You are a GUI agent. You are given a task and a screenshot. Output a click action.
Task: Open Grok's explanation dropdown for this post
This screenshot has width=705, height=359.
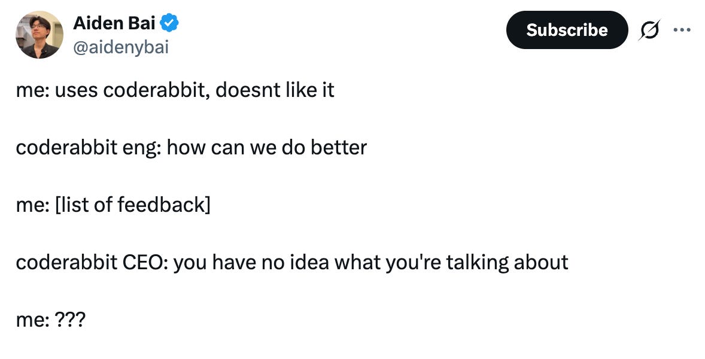coord(651,29)
